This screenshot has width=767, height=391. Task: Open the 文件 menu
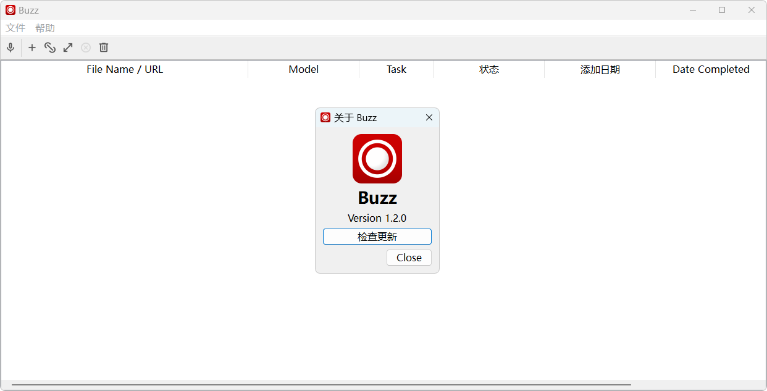tap(15, 28)
